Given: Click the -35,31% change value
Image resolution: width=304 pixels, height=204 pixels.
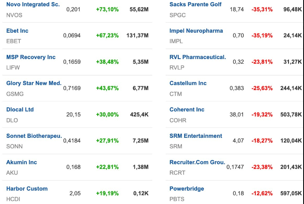Looking at the screenshot, I should [262, 10].
